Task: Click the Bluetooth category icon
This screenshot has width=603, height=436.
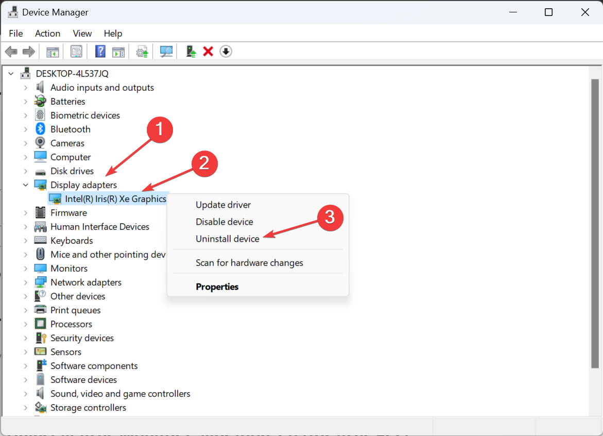Action: point(40,129)
